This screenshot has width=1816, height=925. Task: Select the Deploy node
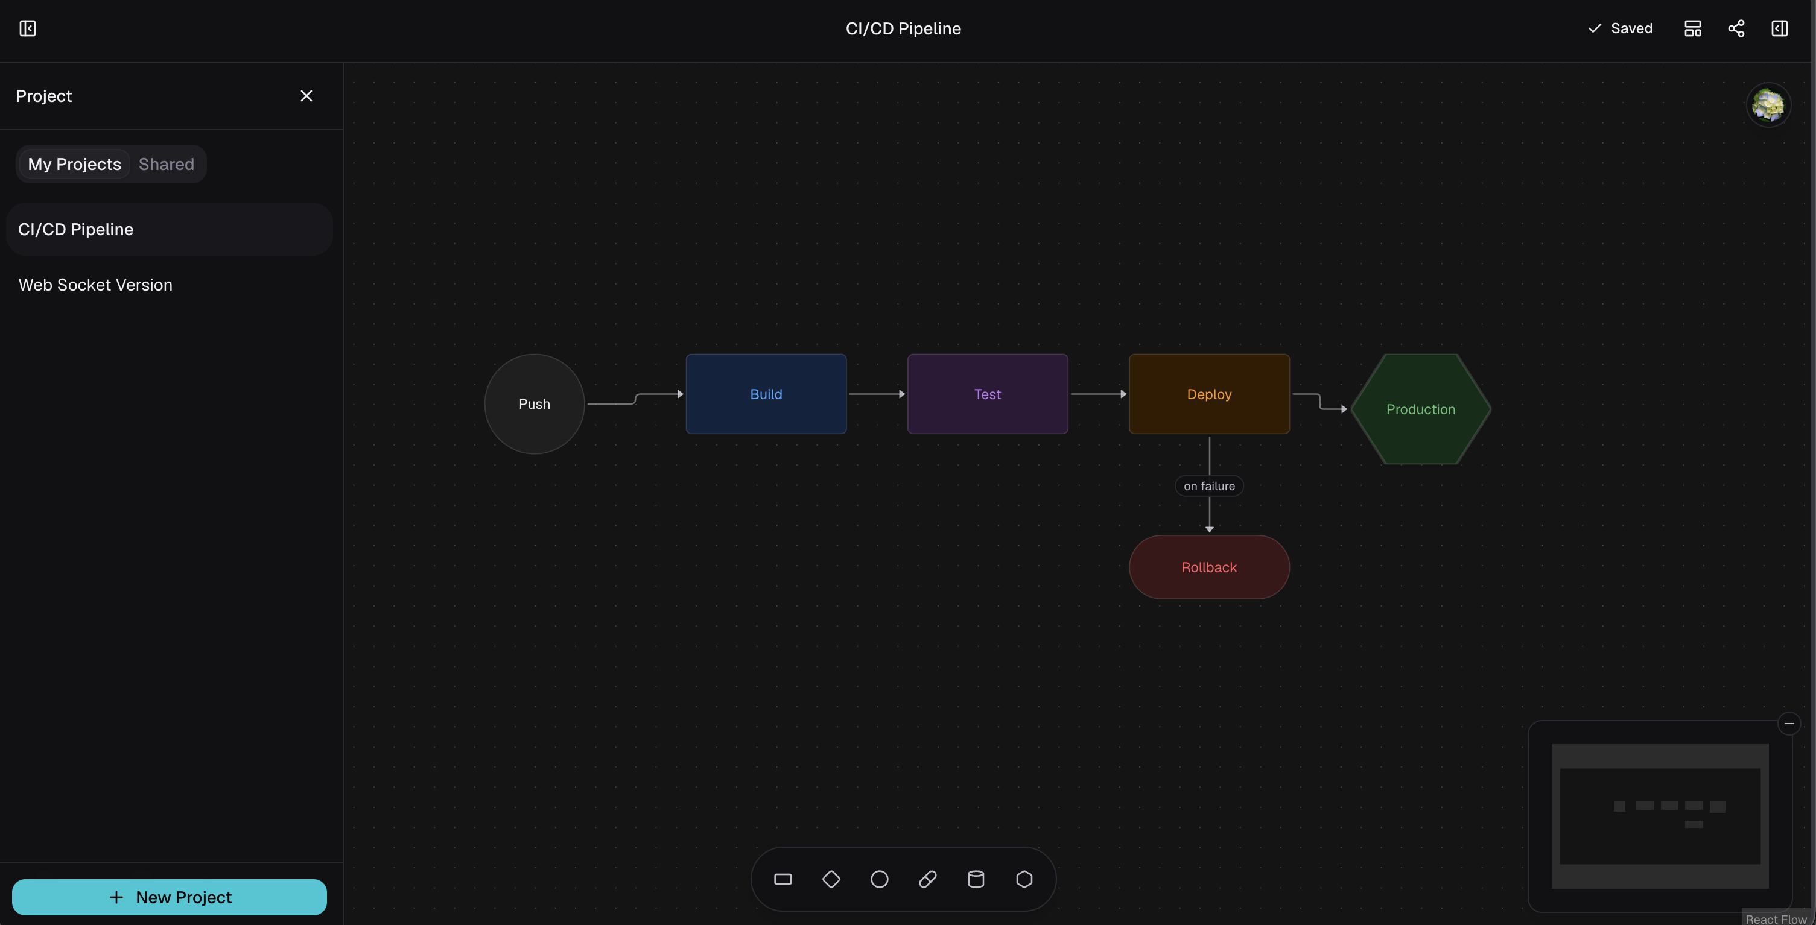pyautogui.click(x=1209, y=394)
